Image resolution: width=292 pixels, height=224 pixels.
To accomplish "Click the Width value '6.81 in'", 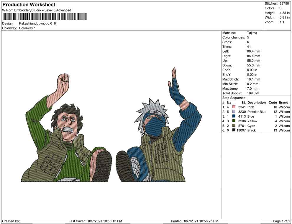I will pyautogui.click(x=284, y=17).
